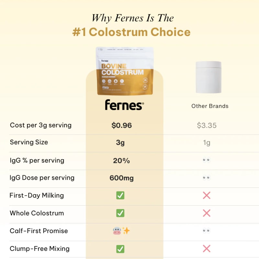Select the "Cost per 3g serving" row label
Image resolution: width=259 pixels, height=259 pixels.
click(x=41, y=125)
